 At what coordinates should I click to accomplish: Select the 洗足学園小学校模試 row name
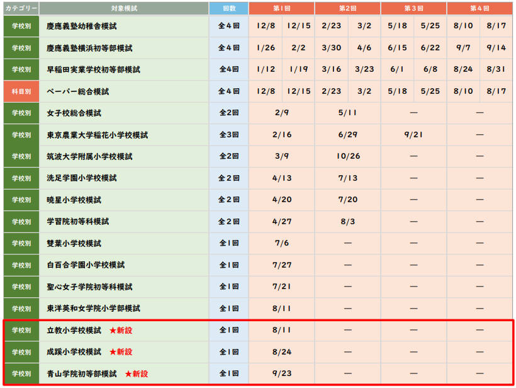[x=82, y=178]
